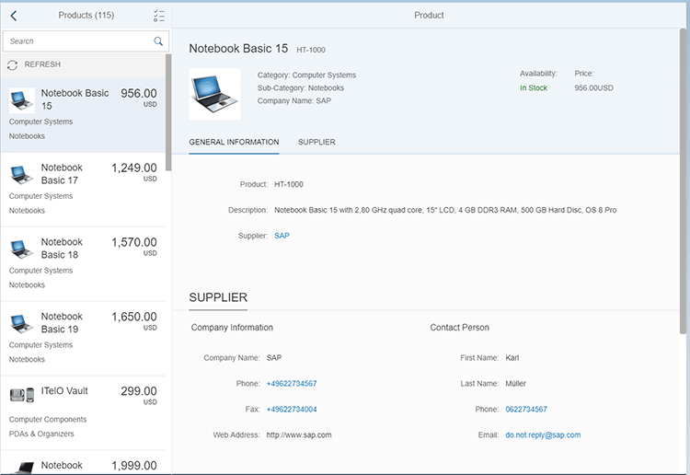The height and width of the screenshot is (475, 690).
Task: Open ITelO Vault list item title
Action: click(x=64, y=391)
